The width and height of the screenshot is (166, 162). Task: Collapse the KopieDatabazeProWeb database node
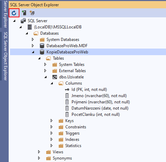coord(33,52)
